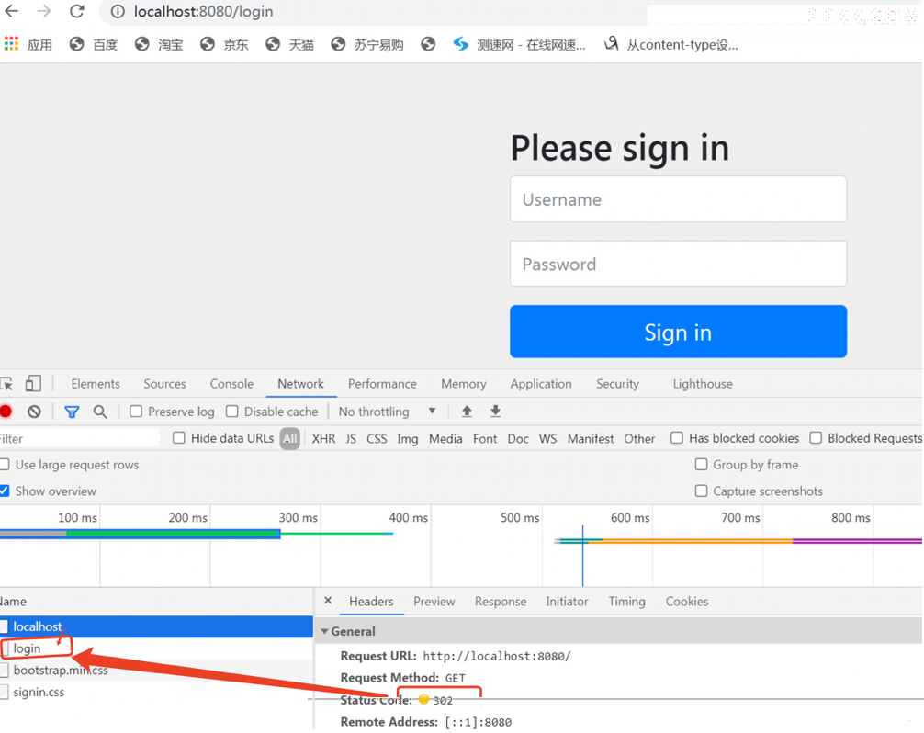The height and width of the screenshot is (733, 924).
Task: Check Capture screenshots
Action: point(701,491)
